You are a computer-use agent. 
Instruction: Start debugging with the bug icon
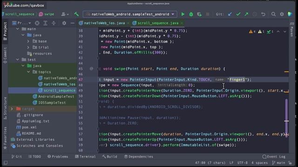[191, 14]
